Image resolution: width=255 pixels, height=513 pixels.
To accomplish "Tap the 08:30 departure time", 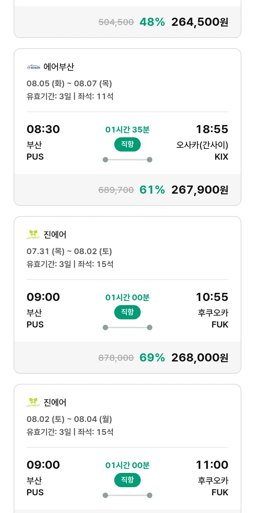I will coord(43,129).
